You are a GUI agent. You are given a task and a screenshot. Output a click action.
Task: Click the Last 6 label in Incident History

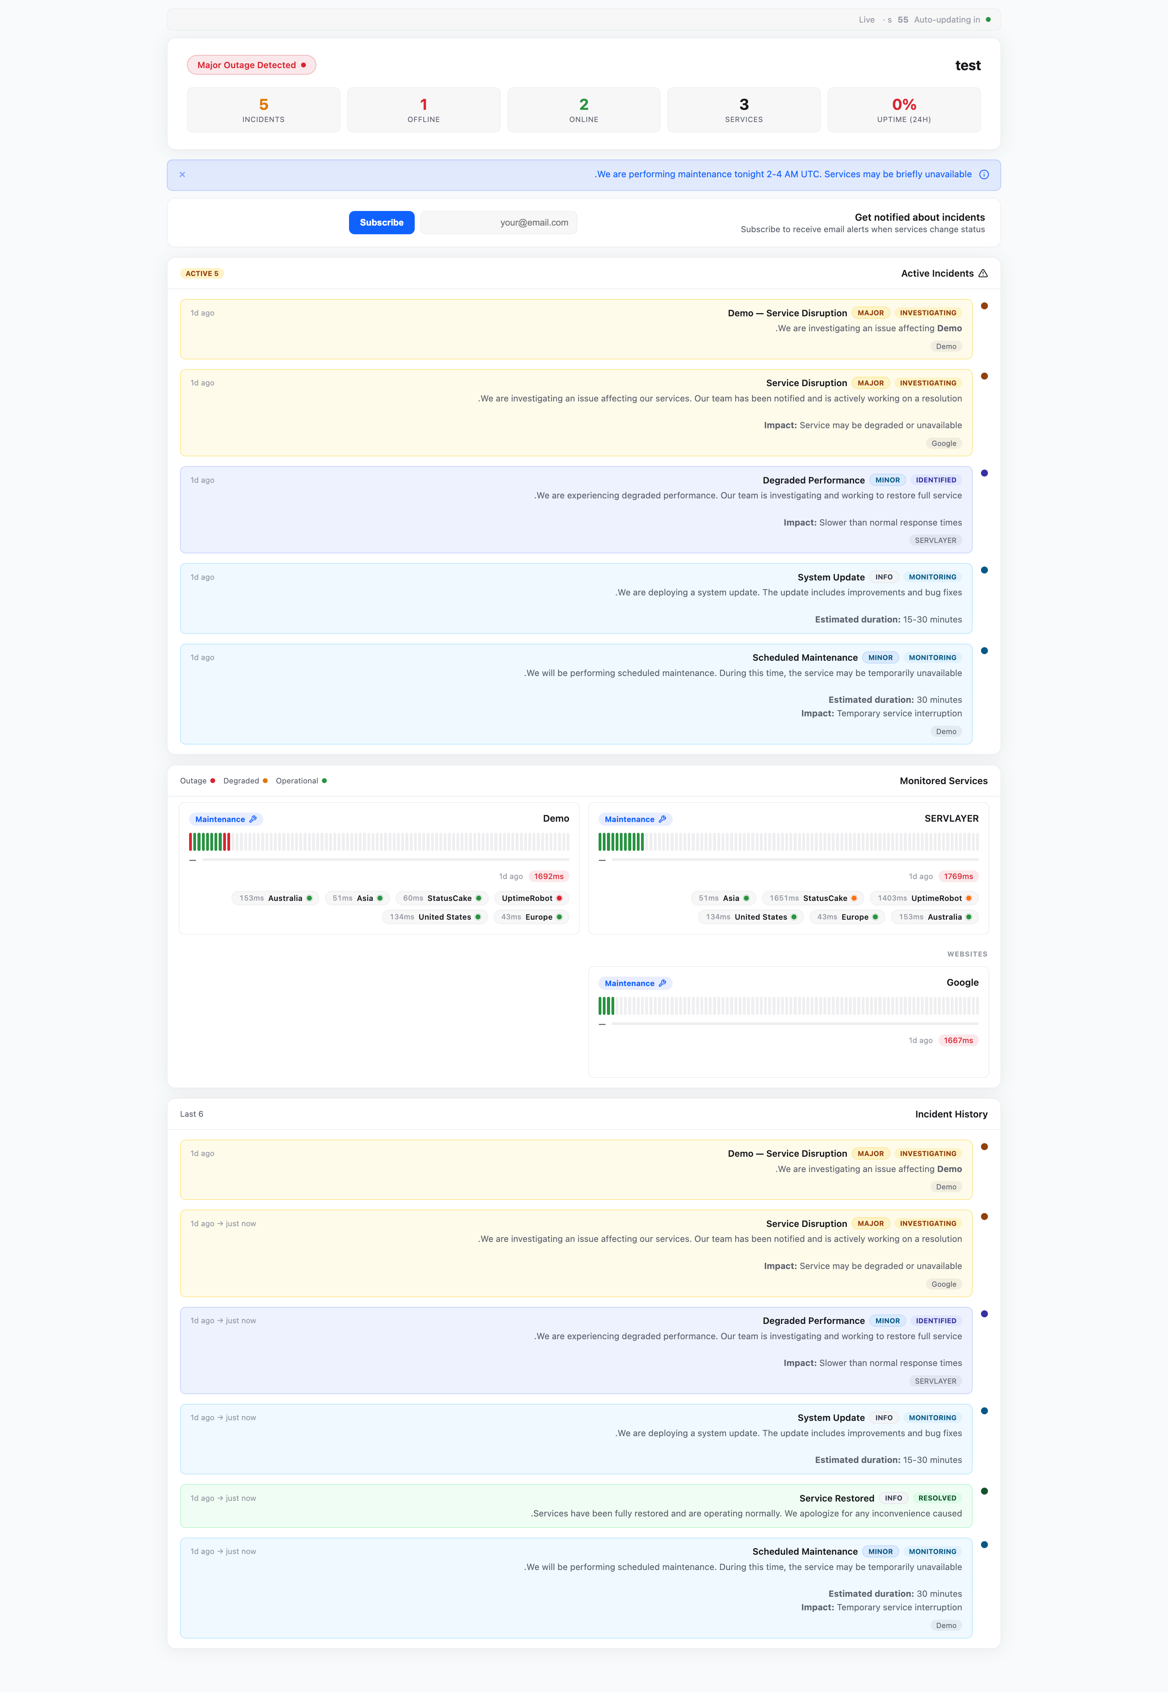192,1114
